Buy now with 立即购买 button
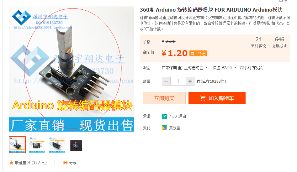 click(x=164, y=98)
